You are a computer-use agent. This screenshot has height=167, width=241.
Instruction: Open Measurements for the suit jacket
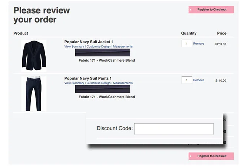[x=123, y=47]
